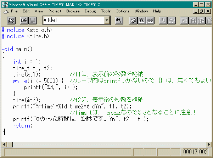
Task: Click the Run debugger toolbar icon
Action: point(184,21)
